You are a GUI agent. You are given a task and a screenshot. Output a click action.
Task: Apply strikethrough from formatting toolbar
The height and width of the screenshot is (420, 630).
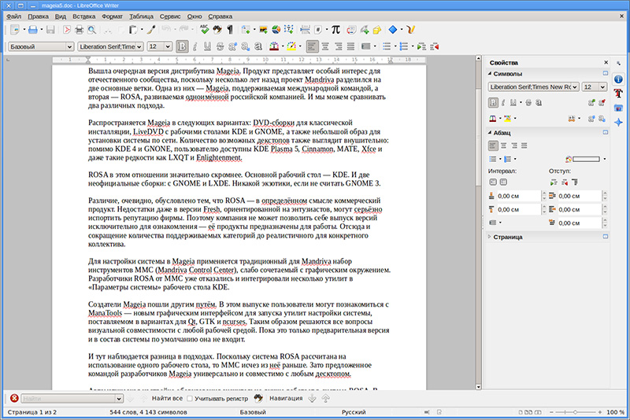220,46
